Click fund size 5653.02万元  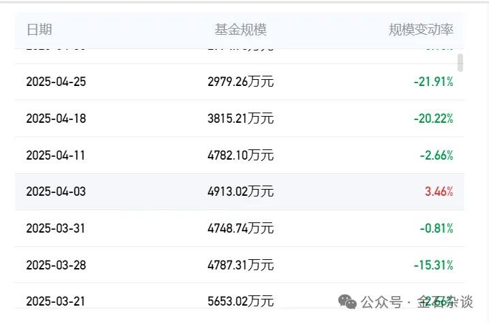point(240,301)
